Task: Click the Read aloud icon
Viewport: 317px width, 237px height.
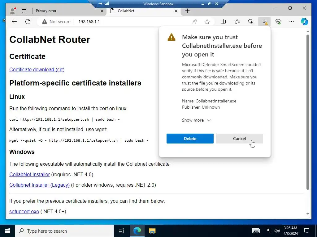Action: (x=195, y=22)
